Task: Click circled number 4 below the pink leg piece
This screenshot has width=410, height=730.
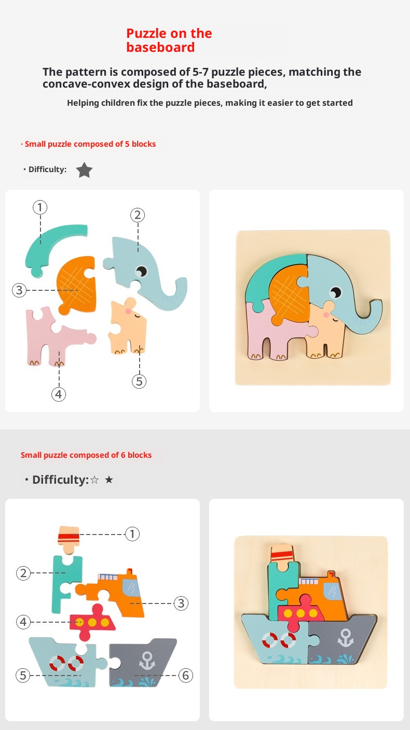Action: [x=59, y=395]
